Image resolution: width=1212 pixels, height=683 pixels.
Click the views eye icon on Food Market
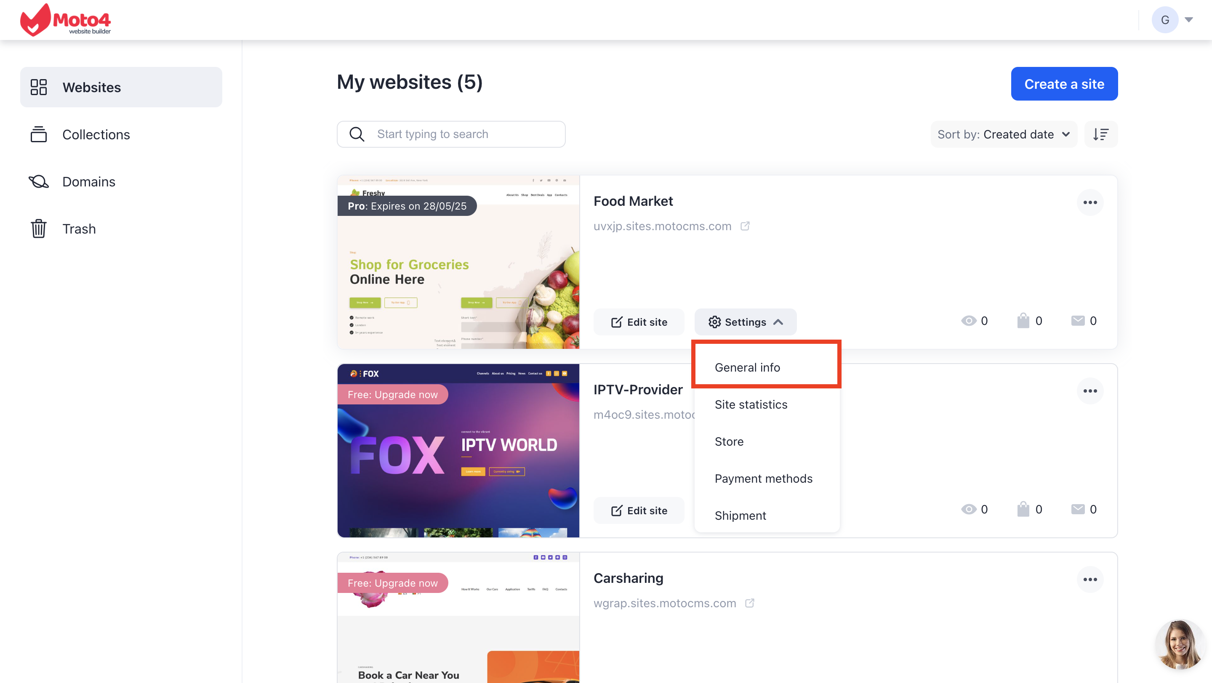tap(969, 321)
